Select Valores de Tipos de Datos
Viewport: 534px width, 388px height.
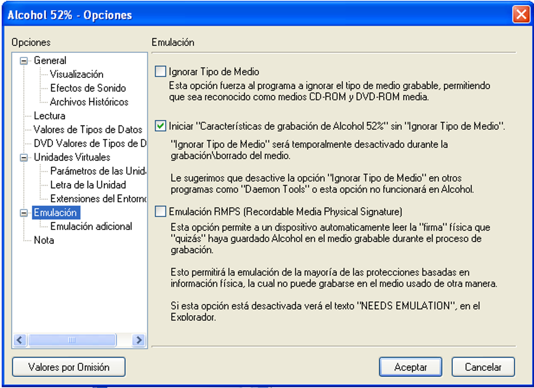87,130
